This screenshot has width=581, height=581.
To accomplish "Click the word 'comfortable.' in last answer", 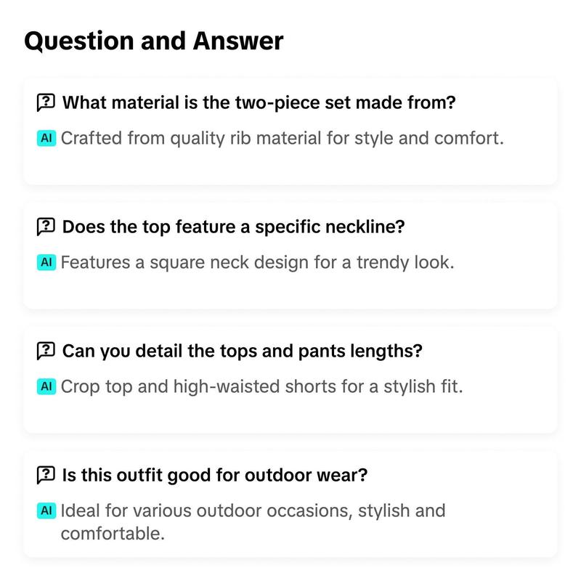I will (x=113, y=534).
